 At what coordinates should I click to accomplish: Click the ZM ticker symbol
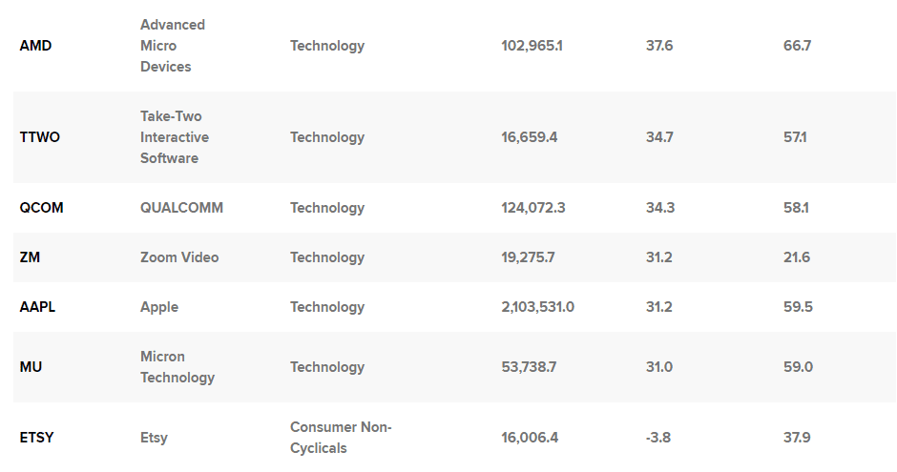tap(30, 257)
